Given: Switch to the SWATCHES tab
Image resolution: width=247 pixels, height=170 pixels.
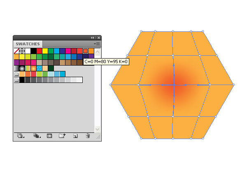Looking at the screenshot, I should [28, 44].
